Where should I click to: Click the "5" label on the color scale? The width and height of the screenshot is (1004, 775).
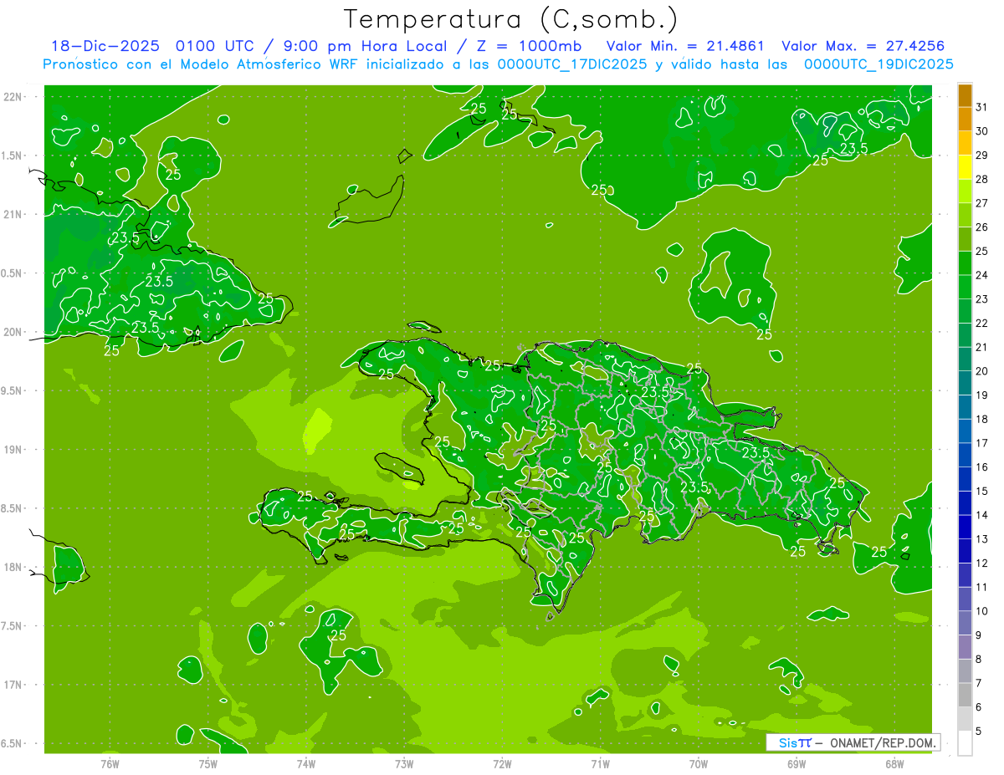click(979, 731)
